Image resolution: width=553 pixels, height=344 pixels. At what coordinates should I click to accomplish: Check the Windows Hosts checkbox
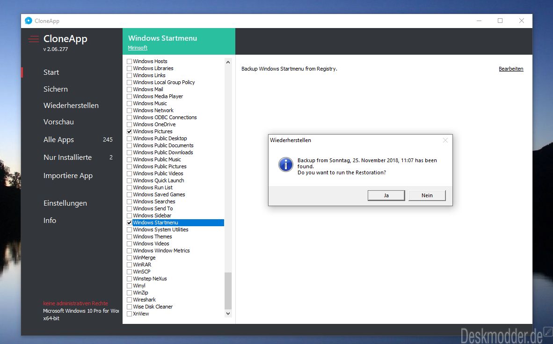[x=130, y=61]
